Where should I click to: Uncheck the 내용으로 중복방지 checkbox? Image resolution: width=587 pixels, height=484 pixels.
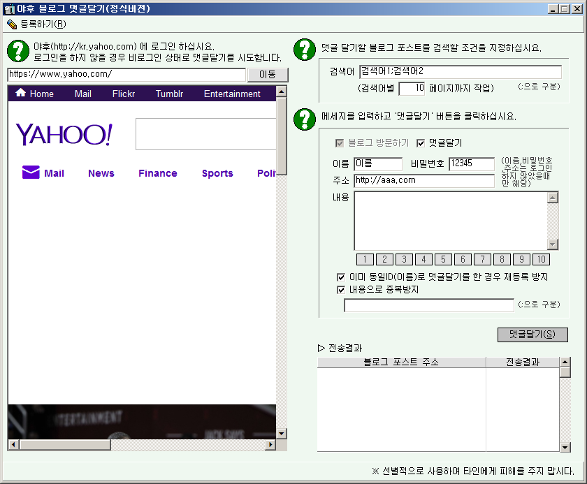341,289
